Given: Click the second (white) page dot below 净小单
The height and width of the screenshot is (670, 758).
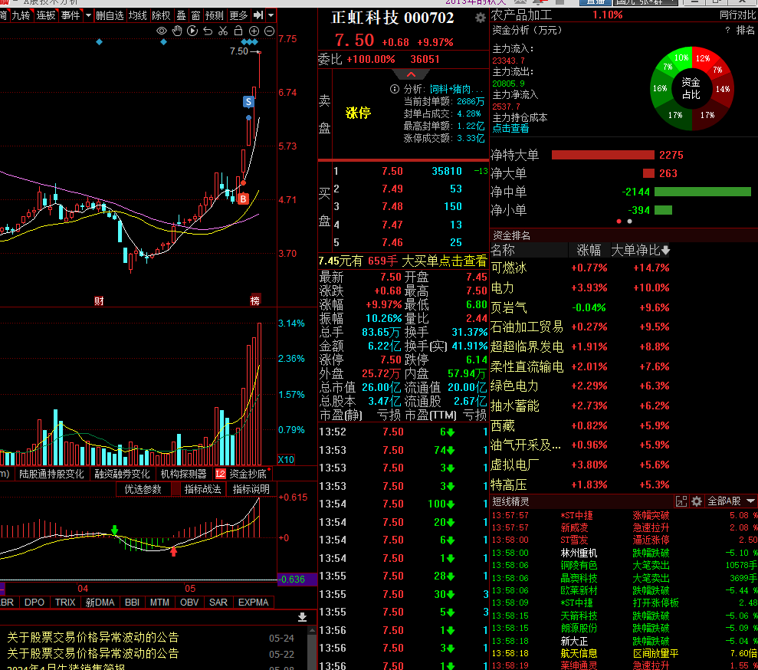Looking at the screenshot, I should click(x=629, y=222).
